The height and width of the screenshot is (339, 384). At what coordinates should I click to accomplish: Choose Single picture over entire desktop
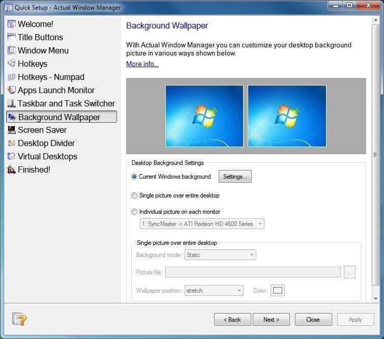pos(134,195)
